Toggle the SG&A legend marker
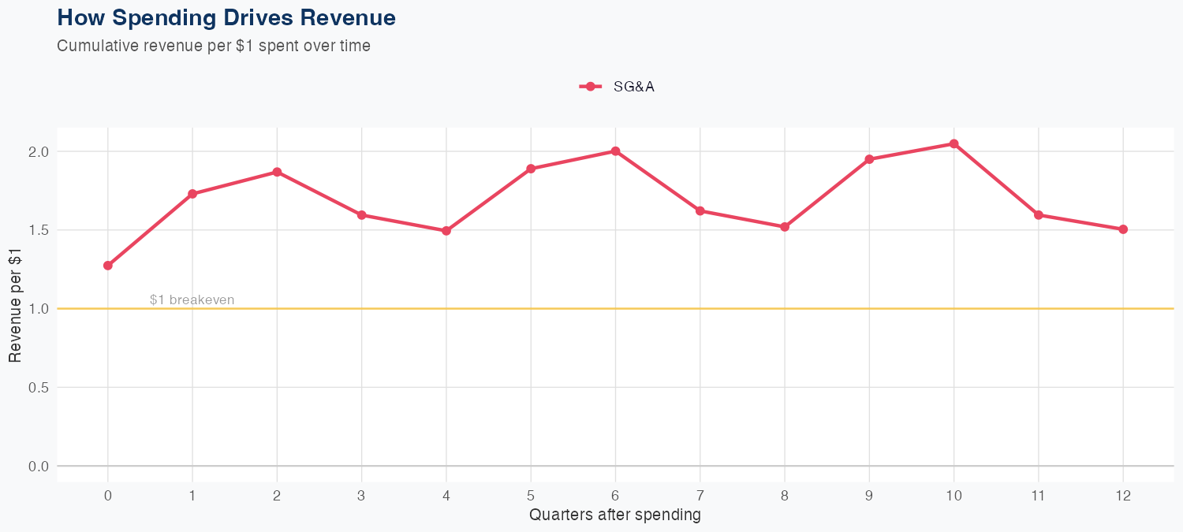 590,87
